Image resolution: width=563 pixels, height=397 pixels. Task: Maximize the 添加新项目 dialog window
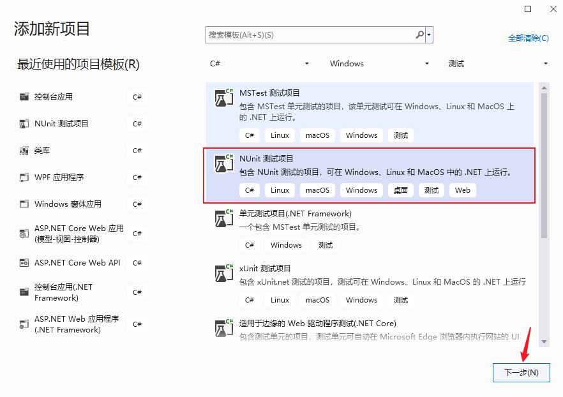pos(528,9)
